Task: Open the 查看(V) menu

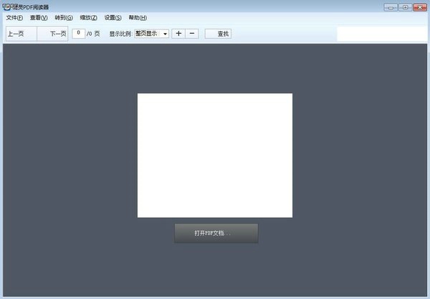Action: click(x=39, y=17)
